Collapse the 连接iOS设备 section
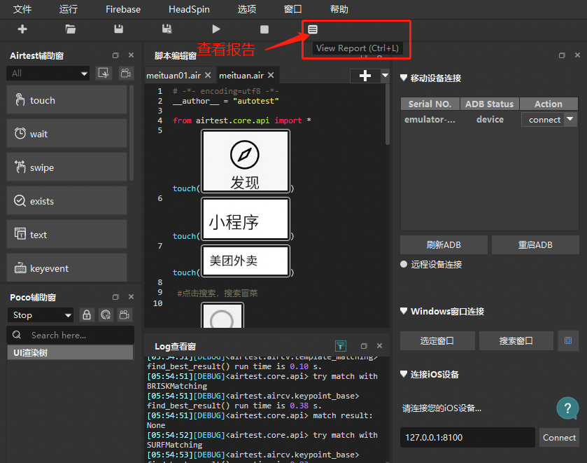Viewport: 587px width, 463px height. (x=404, y=374)
